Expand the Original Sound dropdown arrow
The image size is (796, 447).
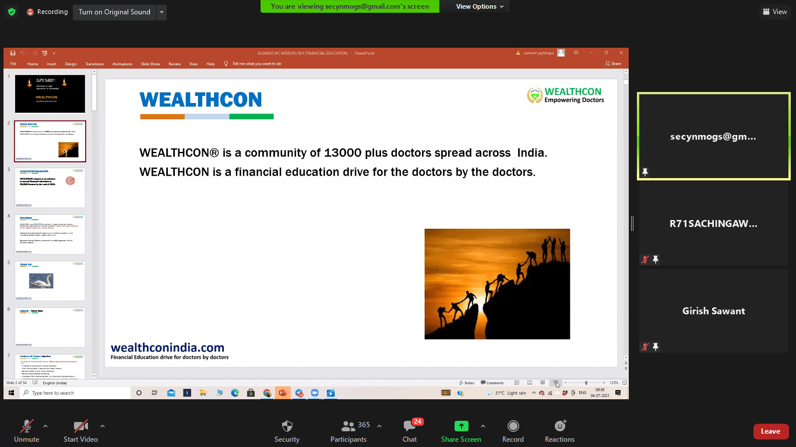click(161, 12)
